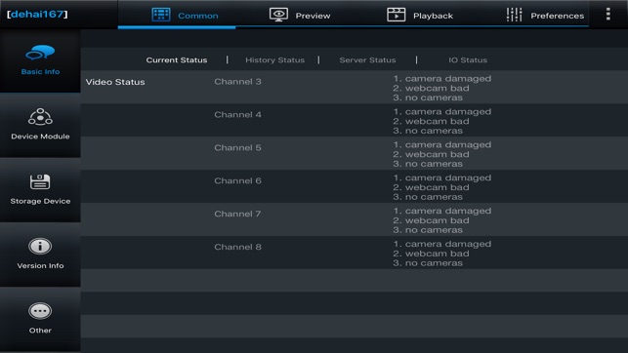Select the Channel 3 row label
Screen dimensions: 628x353
(x=237, y=82)
